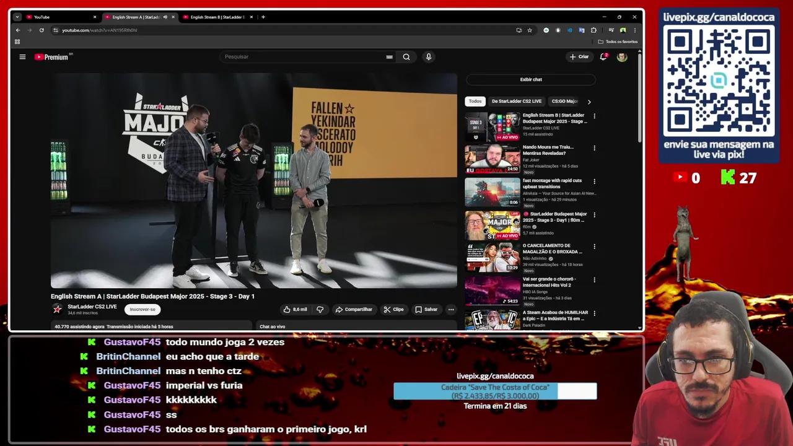Close the English Stream A tab

[173, 17]
